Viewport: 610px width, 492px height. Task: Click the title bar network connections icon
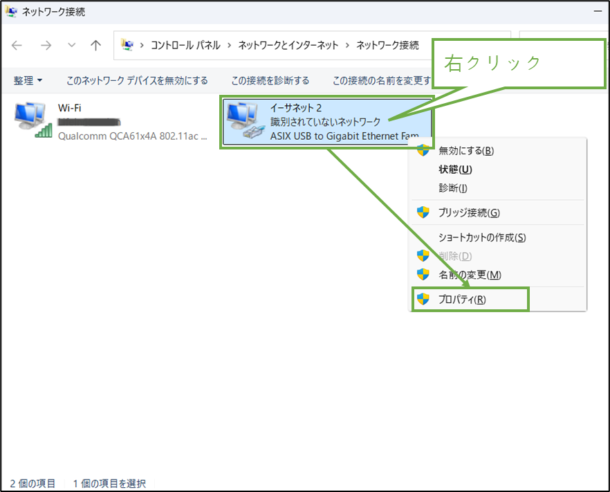(x=11, y=12)
